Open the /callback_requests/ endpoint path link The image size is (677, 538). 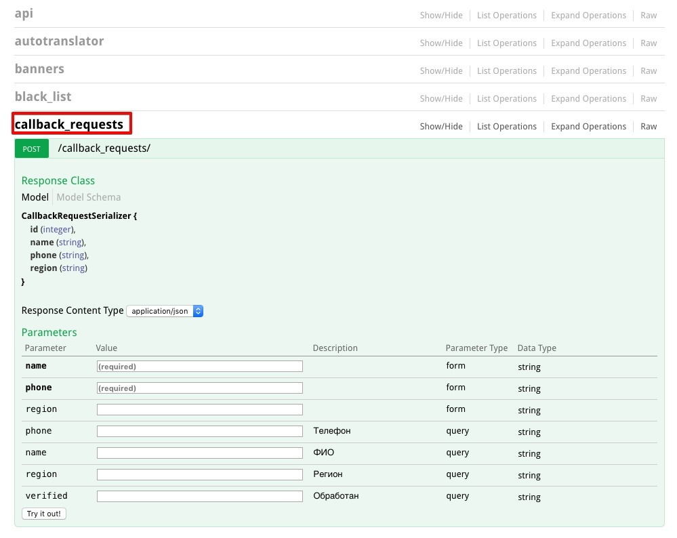pos(104,148)
